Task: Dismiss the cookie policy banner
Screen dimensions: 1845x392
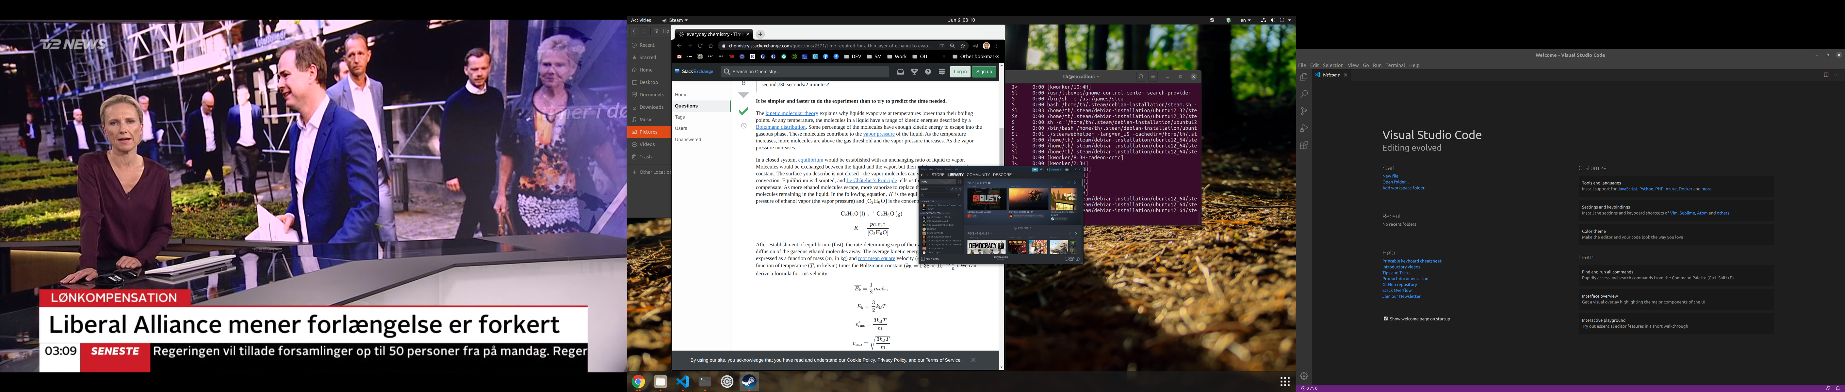Action: pos(973,360)
